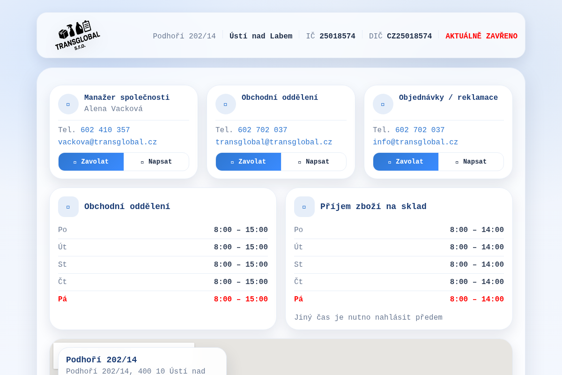Click the Manažer společnosti card icon

point(68,104)
